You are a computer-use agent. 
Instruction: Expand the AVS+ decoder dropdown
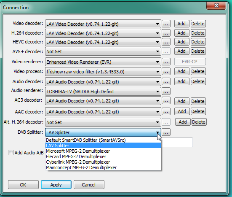coord(103,51)
